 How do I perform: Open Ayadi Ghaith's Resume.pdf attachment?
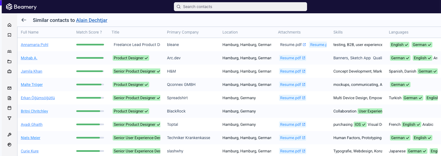click(x=293, y=124)
